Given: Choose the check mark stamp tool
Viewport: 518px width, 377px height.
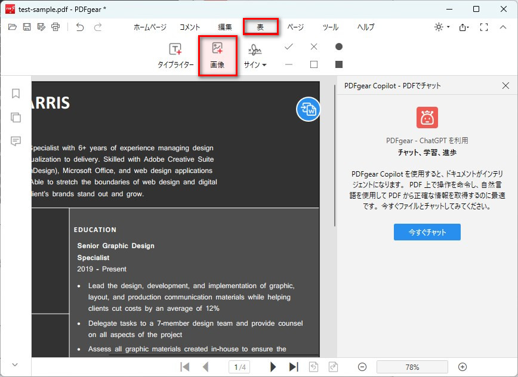Looking at the screenshot, I should (289, 46).
